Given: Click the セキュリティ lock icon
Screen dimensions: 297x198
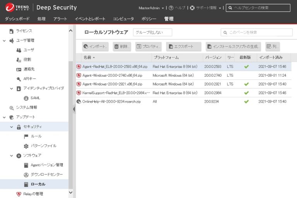Looking at the screenshot, I should (x=19, y=127).
